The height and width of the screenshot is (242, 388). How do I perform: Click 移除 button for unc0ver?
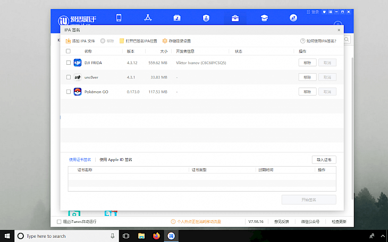pyautogui.click(x=307, y=77)
